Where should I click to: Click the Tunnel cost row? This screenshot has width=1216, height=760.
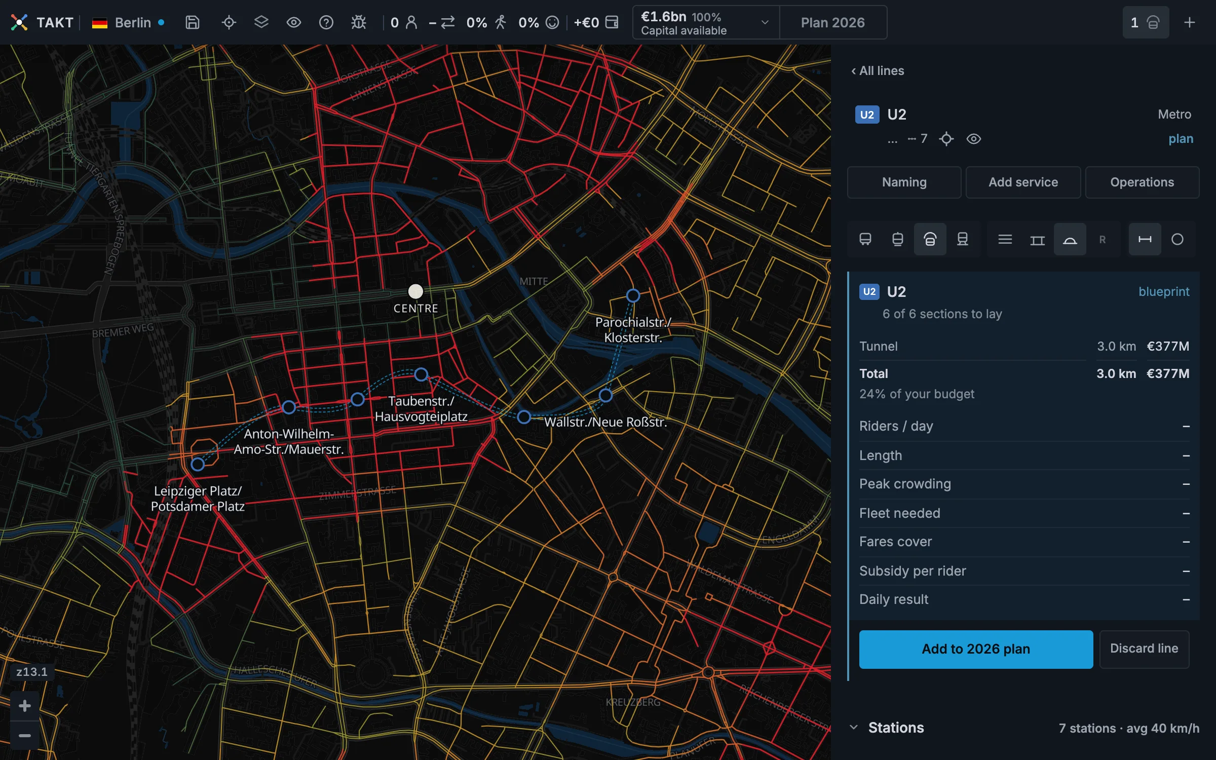click(x=1024, y=347)
